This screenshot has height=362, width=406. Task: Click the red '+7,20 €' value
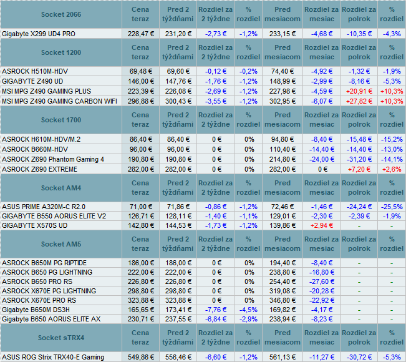(x=359, y=170)
